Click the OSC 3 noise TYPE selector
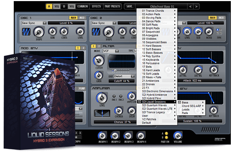This screenshot has width=233, height=154. point(219,31)
